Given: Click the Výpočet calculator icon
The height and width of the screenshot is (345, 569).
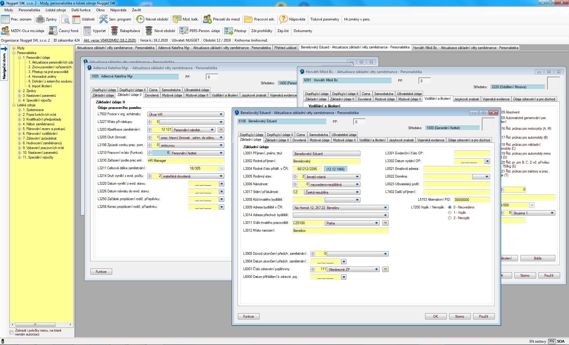Looking at the screenshot, I should [87, 31].
